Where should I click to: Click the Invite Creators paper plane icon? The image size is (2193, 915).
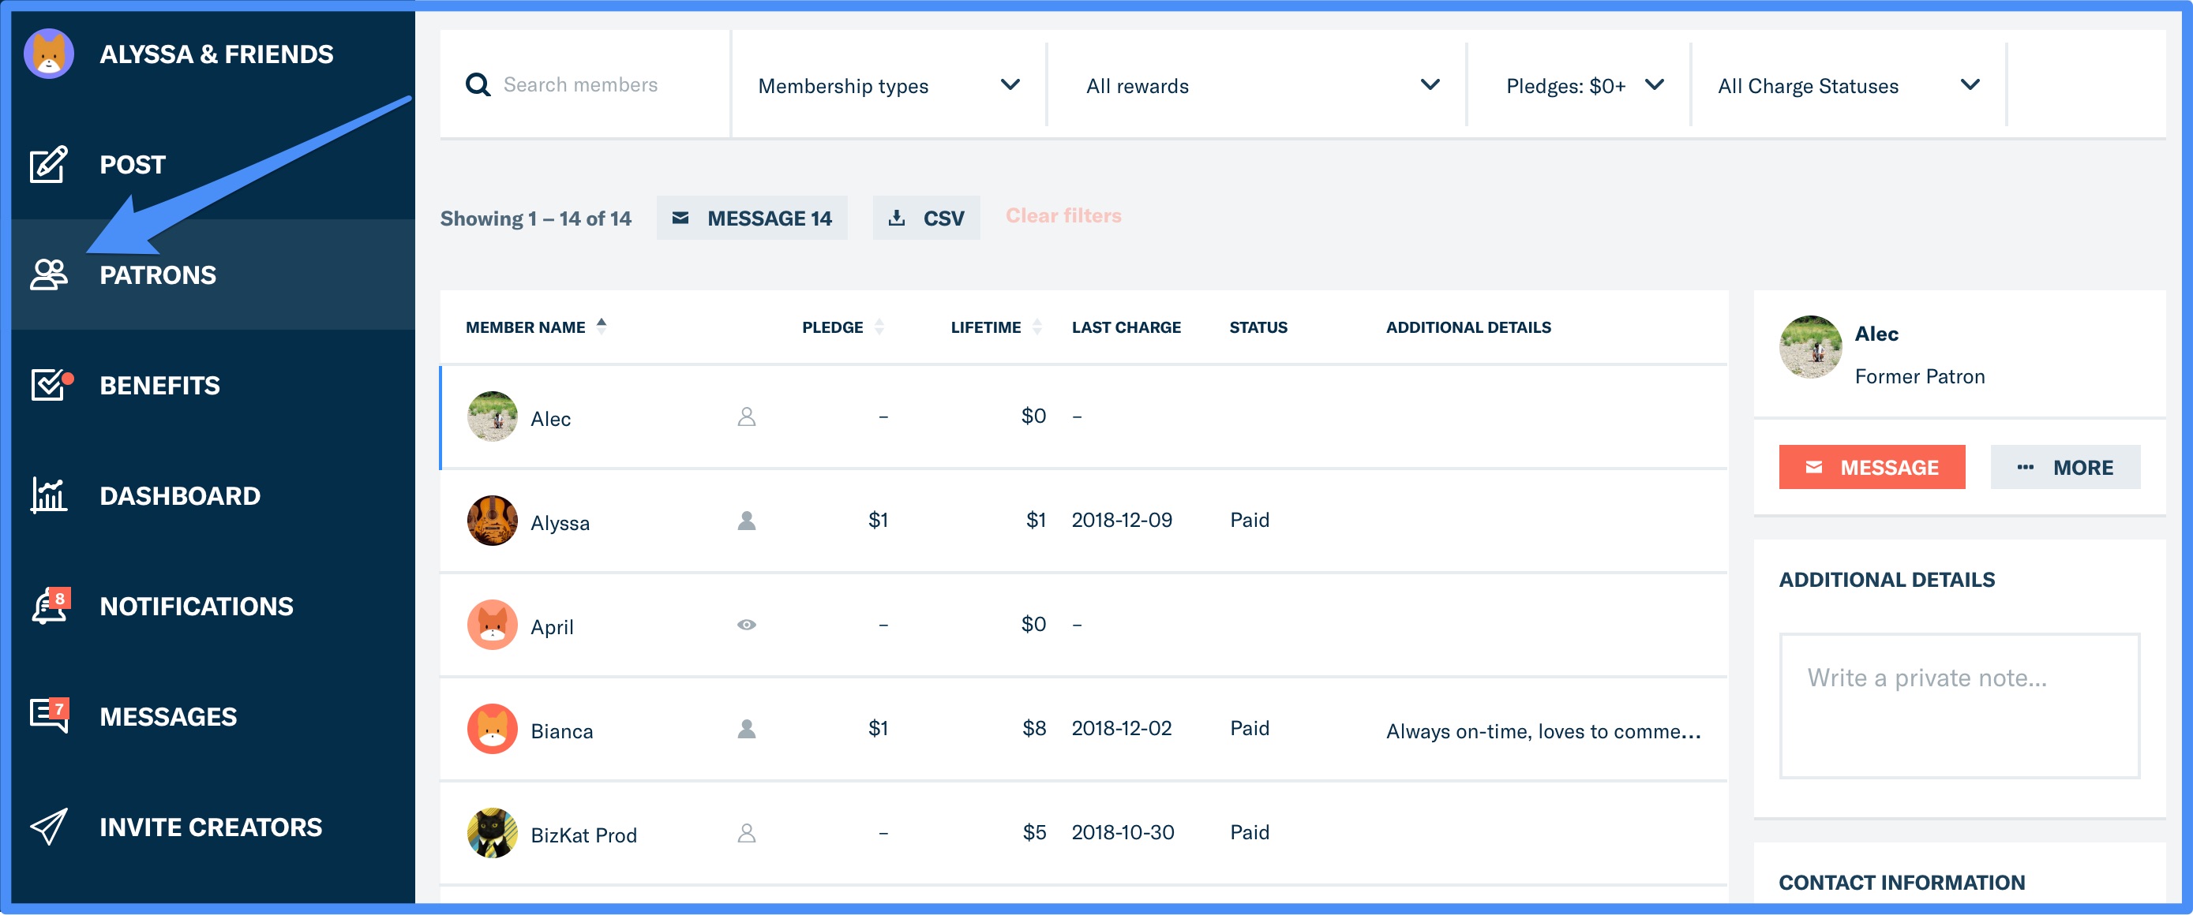click(48, 827)
